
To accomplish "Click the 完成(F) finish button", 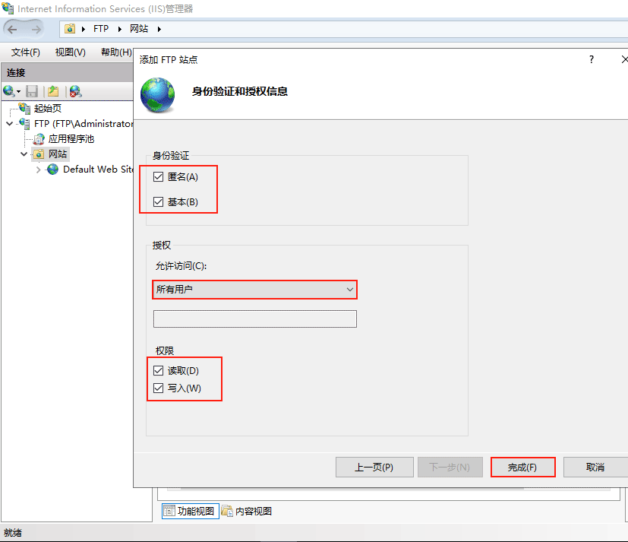I will [x=523, y=467].
